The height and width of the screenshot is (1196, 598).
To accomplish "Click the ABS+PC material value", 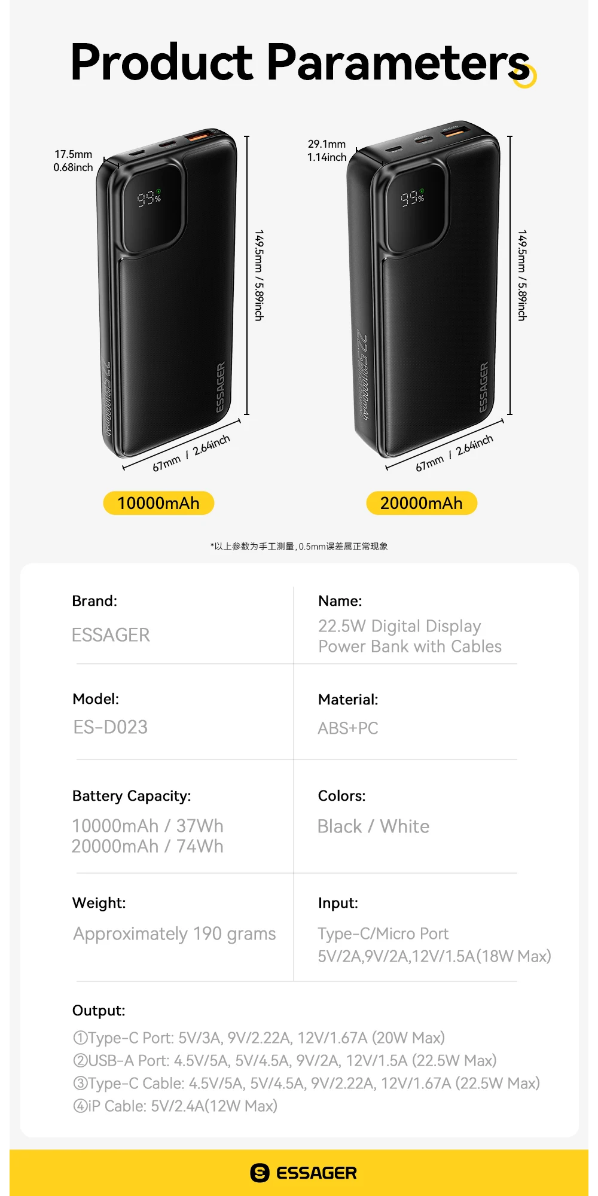I will (x=348, y=728).
